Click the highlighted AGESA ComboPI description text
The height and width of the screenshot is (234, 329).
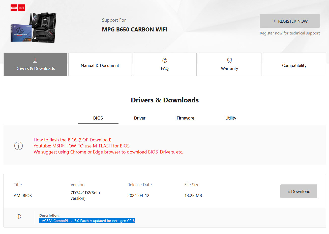click(x=87, y=221)
